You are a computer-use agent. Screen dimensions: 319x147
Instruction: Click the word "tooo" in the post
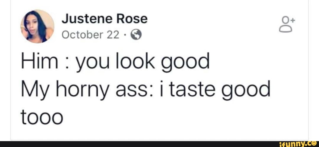[x=42, y=117]
